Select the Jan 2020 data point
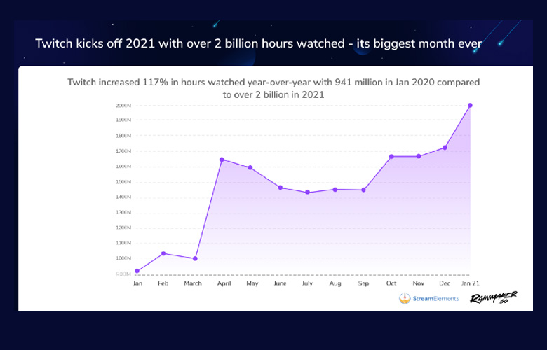This screenshot has height=350, width=547. (x=137, y=271)
